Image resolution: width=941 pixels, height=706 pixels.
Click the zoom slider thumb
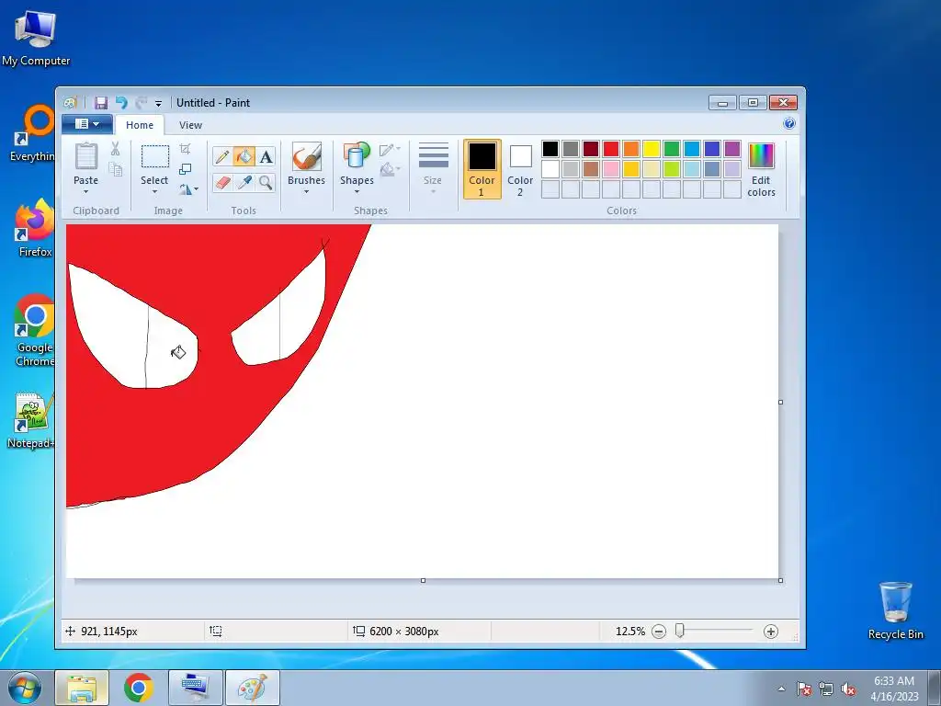coord(679,631)
